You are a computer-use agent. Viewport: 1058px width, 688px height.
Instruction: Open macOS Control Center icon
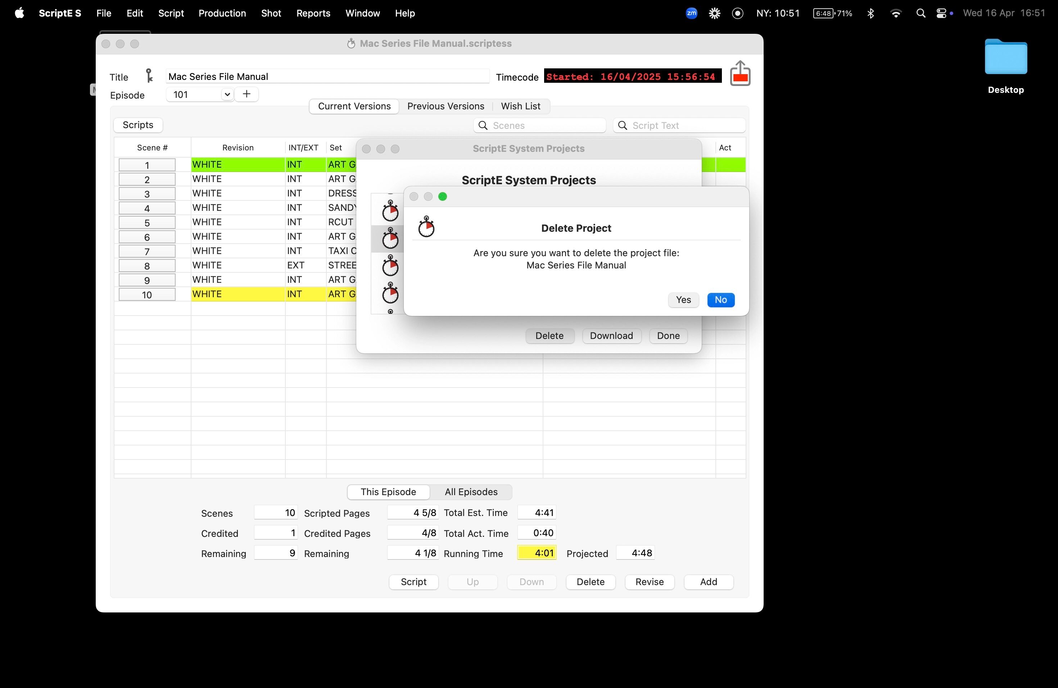941,13
